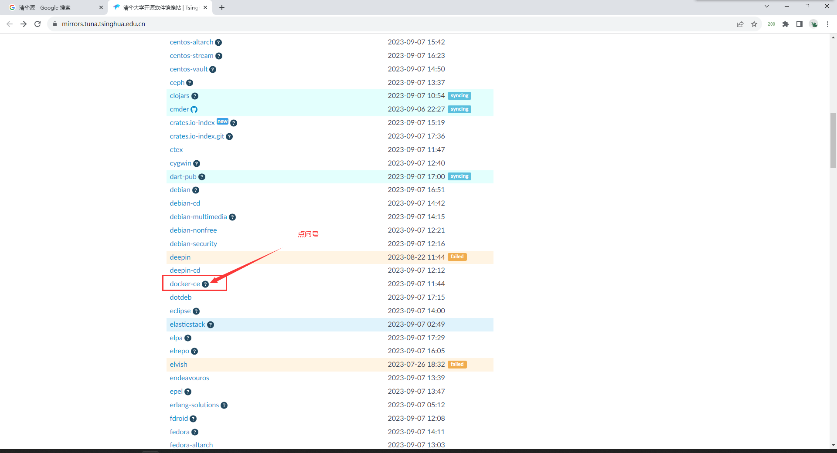The width and height of the screenshot is (837, 453).
Task: Click the help icon beside debian
Action: (x=196, y=190)
